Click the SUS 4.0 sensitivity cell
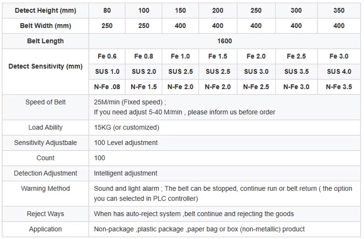Screen dimensions: 364x239 (x=339, y=72)
